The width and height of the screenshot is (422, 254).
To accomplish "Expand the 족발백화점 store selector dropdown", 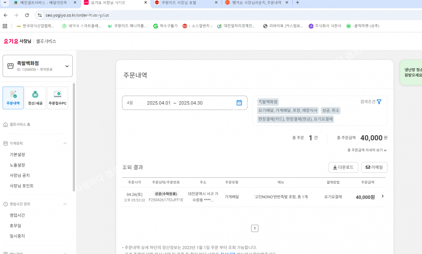I will [x=67, y=66].
